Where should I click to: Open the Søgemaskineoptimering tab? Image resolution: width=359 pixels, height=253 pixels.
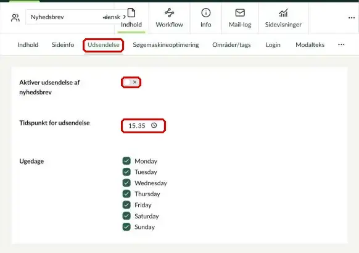pyautogui.click(x=166, y=45)
